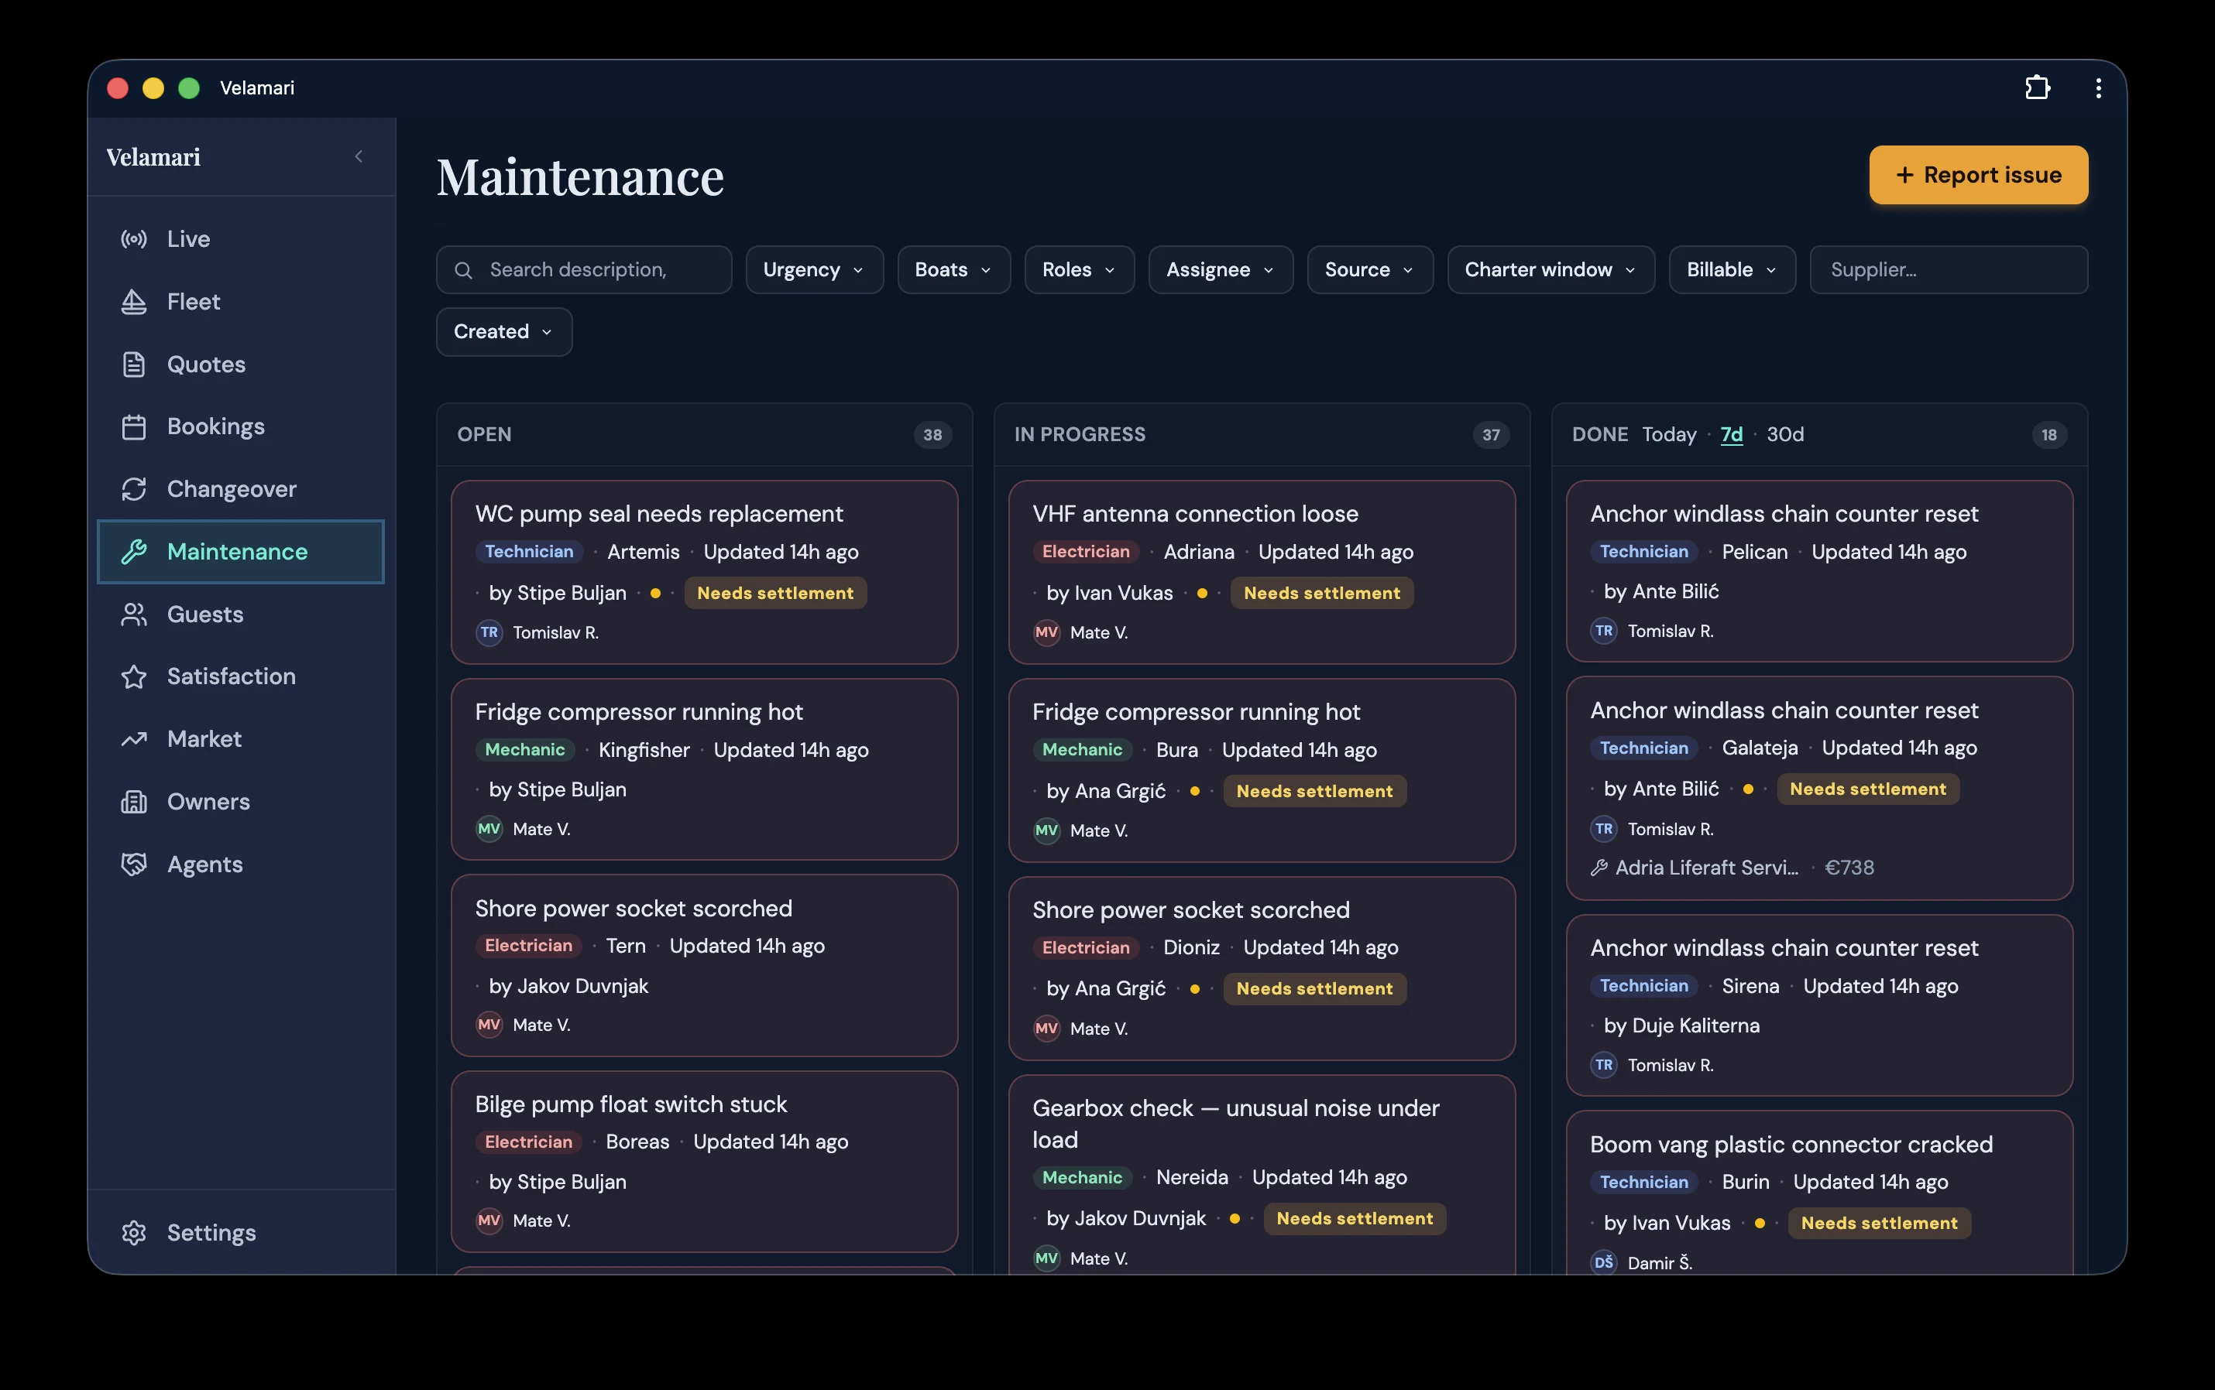2215x1390 pixels.
Task: Click Needs settlement badge on Adriana card
Action: point(1322,593)
